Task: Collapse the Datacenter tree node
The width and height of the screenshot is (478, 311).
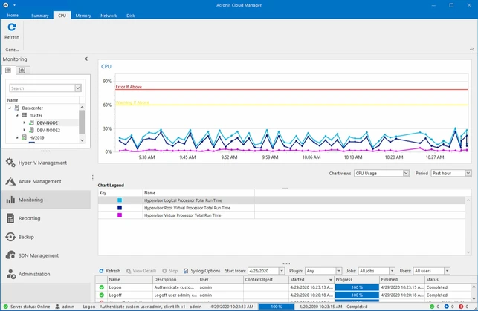Action: [x=10, y=108]
